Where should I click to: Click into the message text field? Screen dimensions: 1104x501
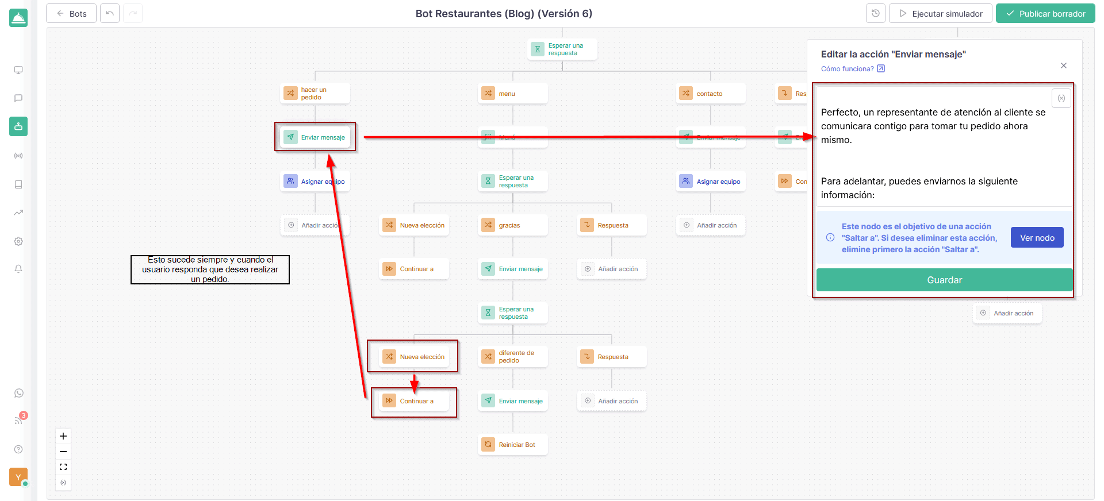(x=945, y=147)
